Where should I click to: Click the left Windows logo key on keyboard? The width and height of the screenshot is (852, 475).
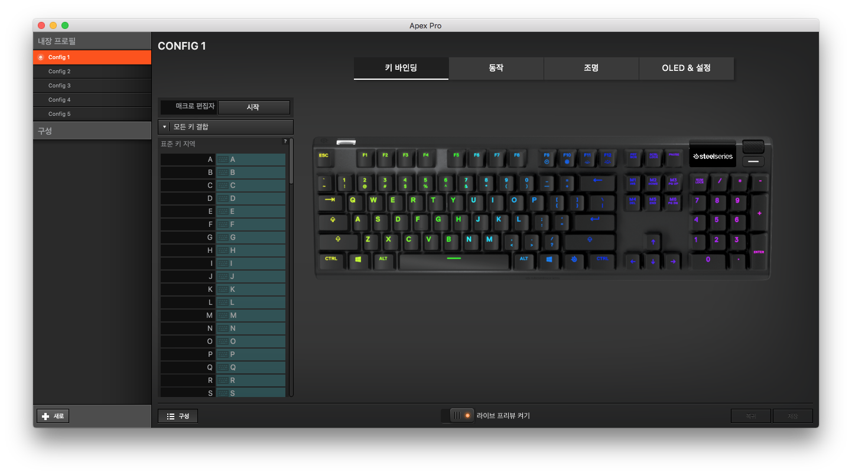point(358,261)
